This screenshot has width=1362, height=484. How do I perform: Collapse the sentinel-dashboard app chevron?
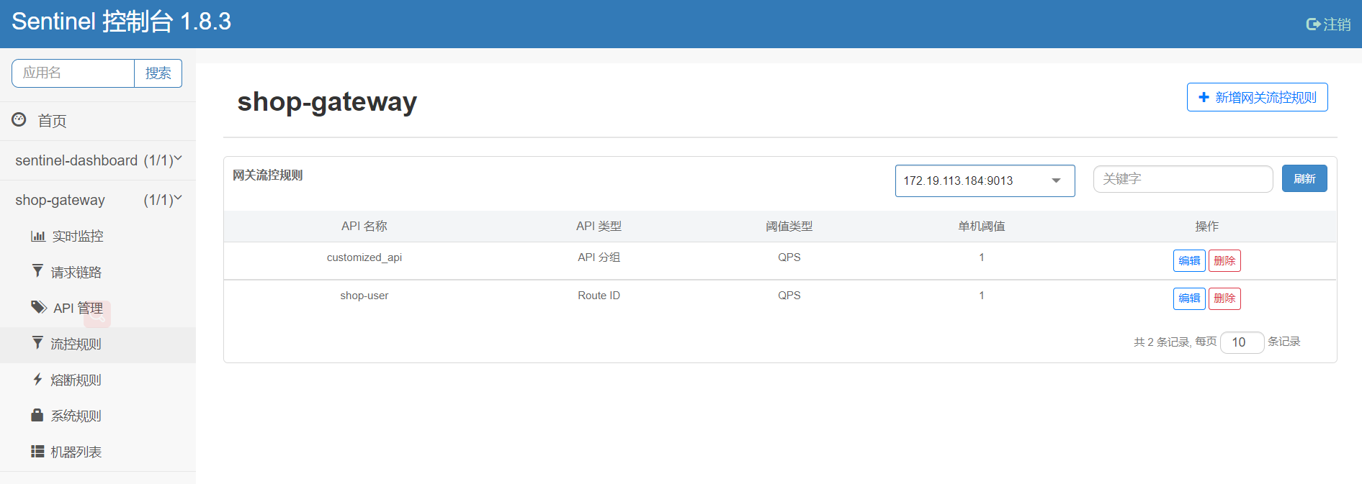(x=178, y=159)
